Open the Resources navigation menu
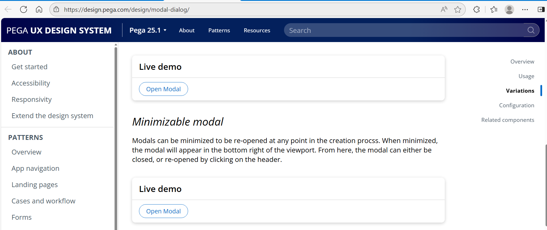 coord(257,30)
